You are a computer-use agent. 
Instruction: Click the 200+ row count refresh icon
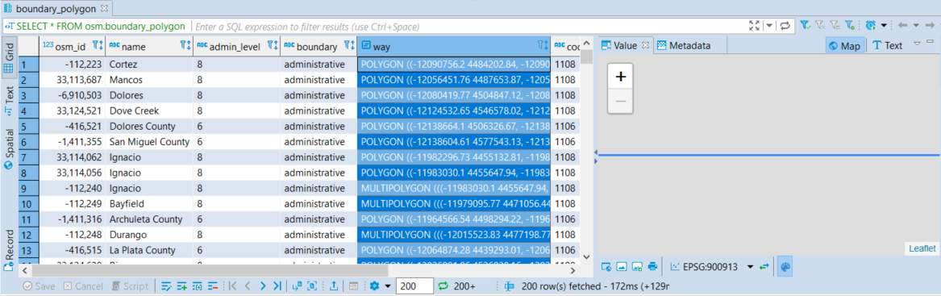[443, 286]
